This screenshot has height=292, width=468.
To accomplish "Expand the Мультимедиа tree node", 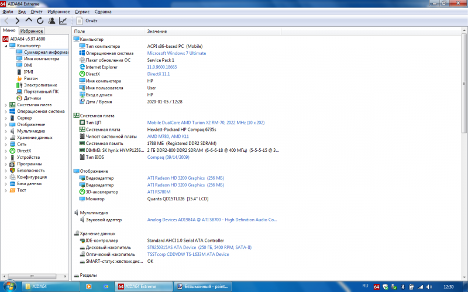I will (6, 131).
